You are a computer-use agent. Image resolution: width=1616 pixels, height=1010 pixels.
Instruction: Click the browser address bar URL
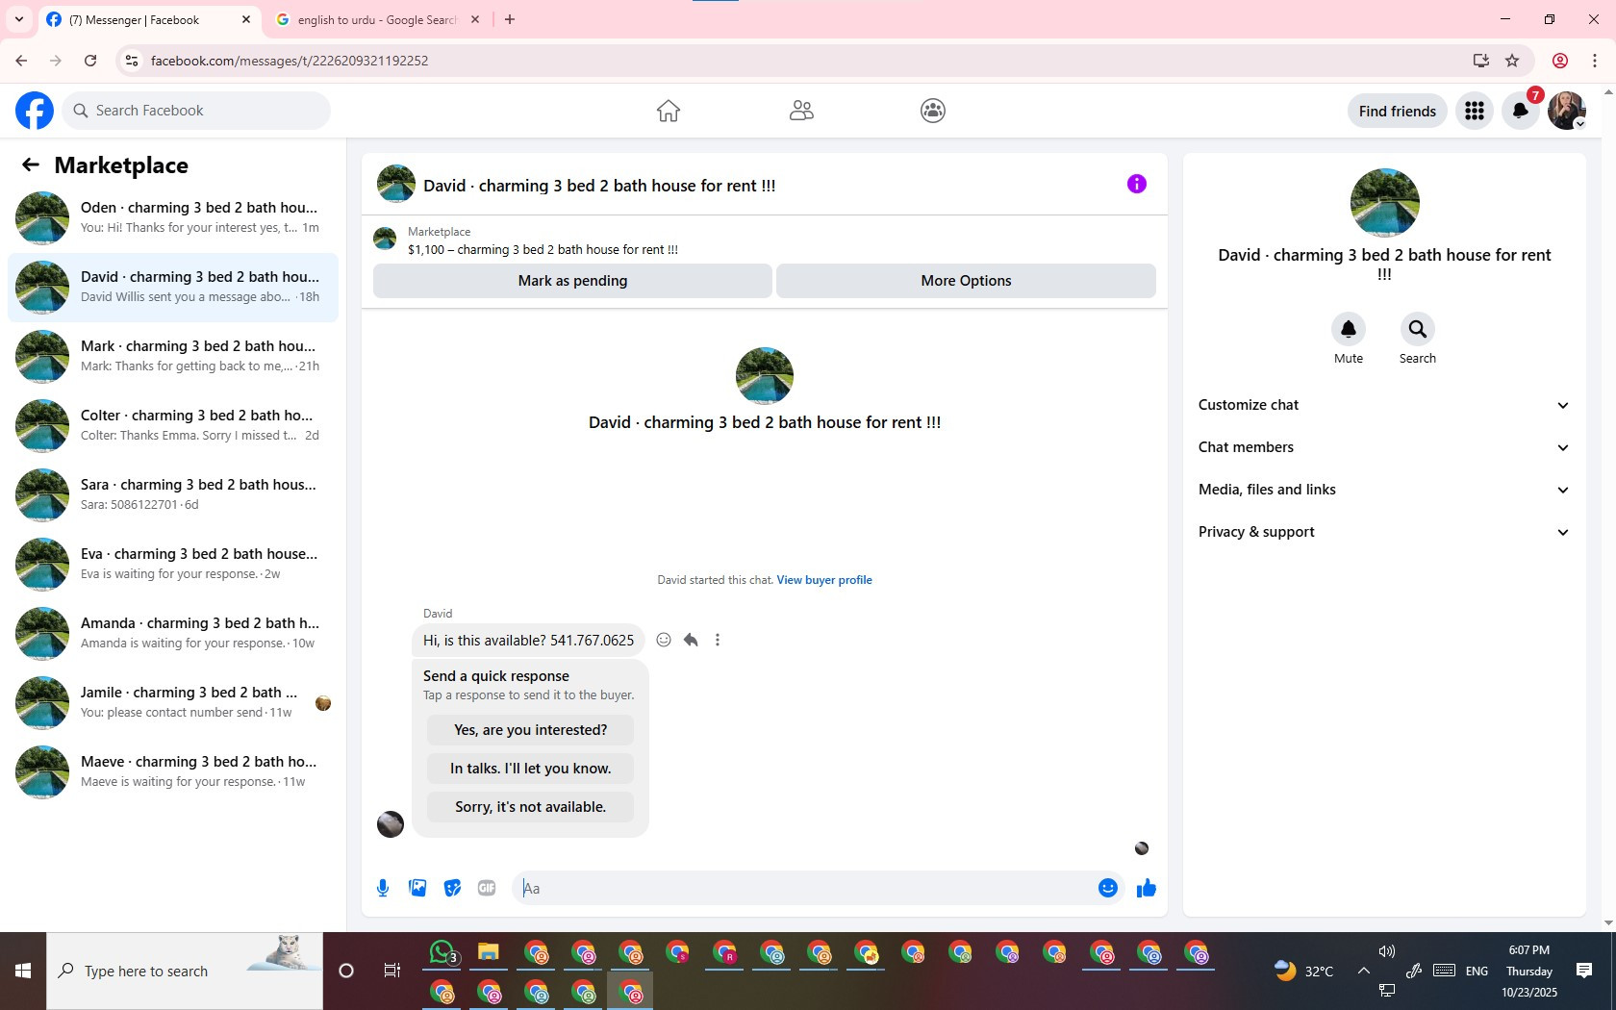(290, 61)
